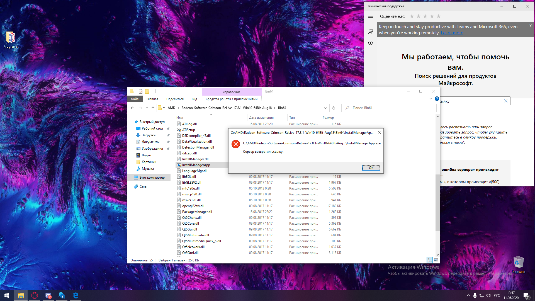Click OK in the error dialog
Screen dimensions: 535x301
click(x=371, y=168)
